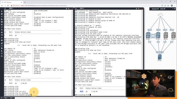Open the Status info icon
The image size is (177, 99).
[2, 32]
